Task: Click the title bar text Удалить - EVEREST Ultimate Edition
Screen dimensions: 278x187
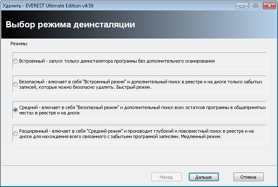Action: click(48, 6)
